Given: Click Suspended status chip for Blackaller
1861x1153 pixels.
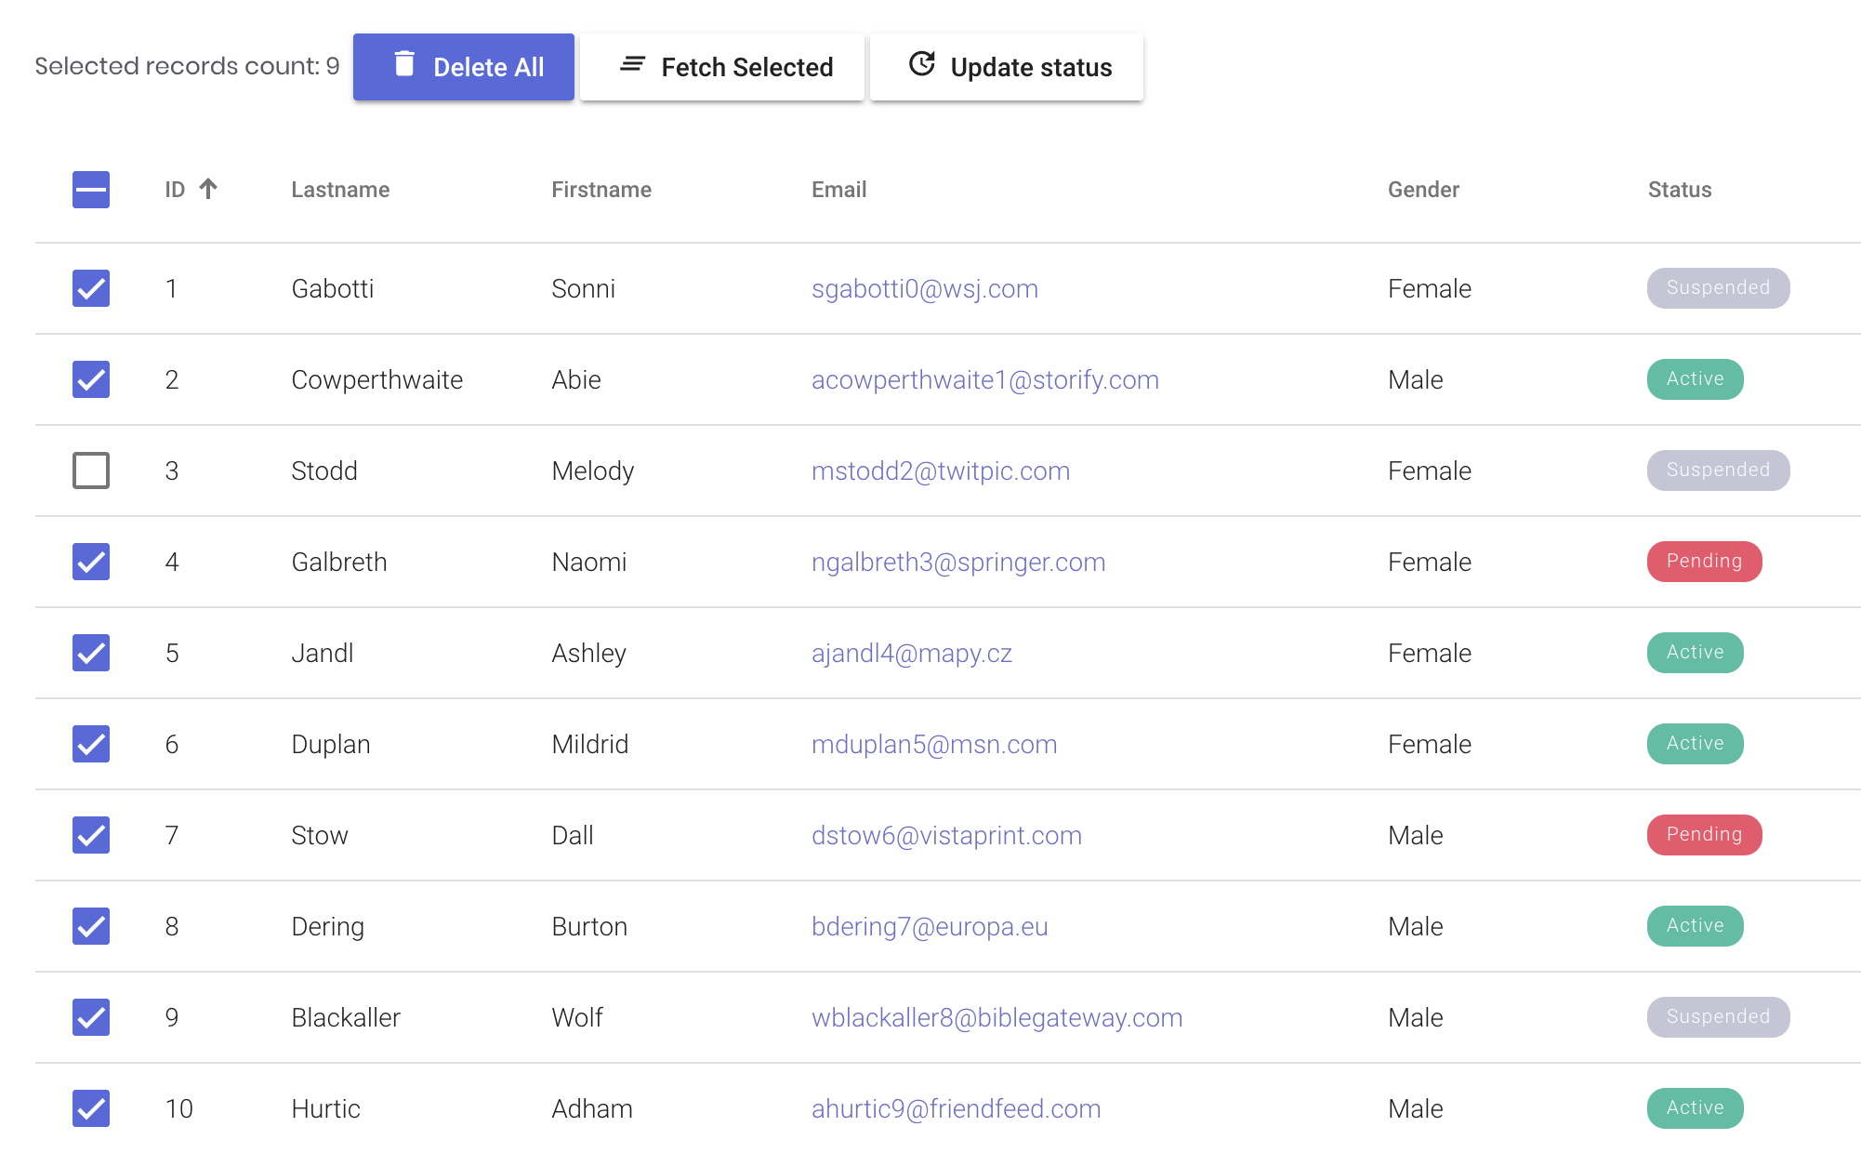Looking at the screenshot, I should 1717,1017.
